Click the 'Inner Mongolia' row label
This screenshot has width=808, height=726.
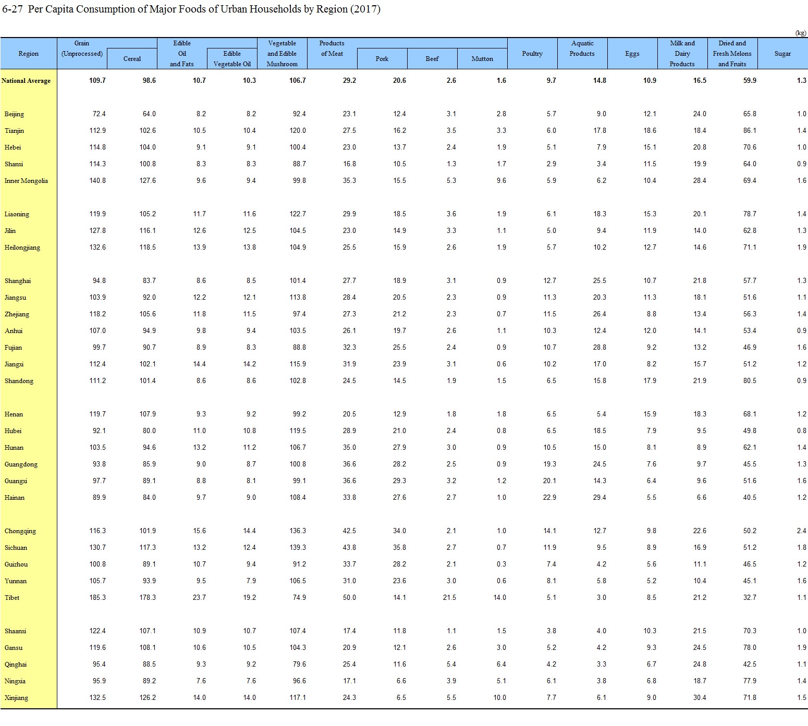26,181
